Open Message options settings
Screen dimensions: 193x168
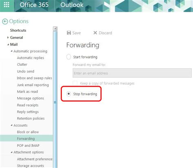(x=31, y=98)
